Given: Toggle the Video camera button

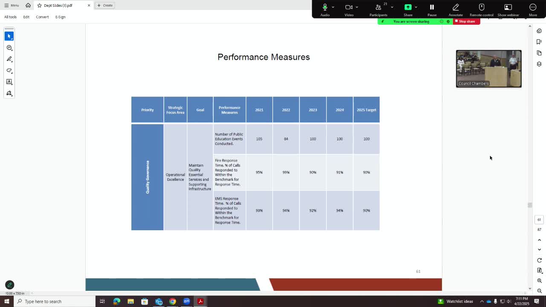Looking at the screenshot, I should click(349, 9).
